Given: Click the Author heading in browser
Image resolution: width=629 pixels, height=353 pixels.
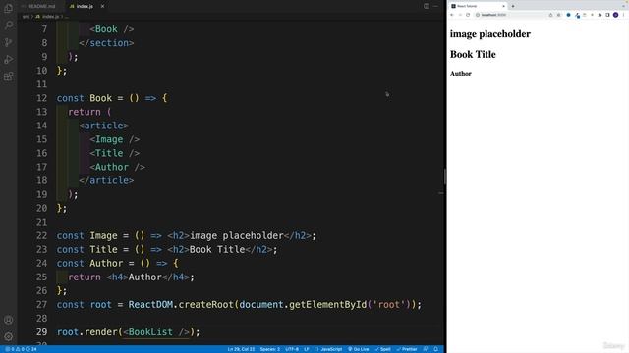Looking at the screenshot, I should 461,74.
